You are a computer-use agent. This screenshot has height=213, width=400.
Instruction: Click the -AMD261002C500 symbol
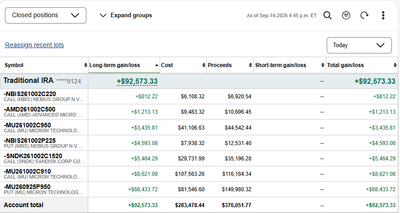coord(29,109)
